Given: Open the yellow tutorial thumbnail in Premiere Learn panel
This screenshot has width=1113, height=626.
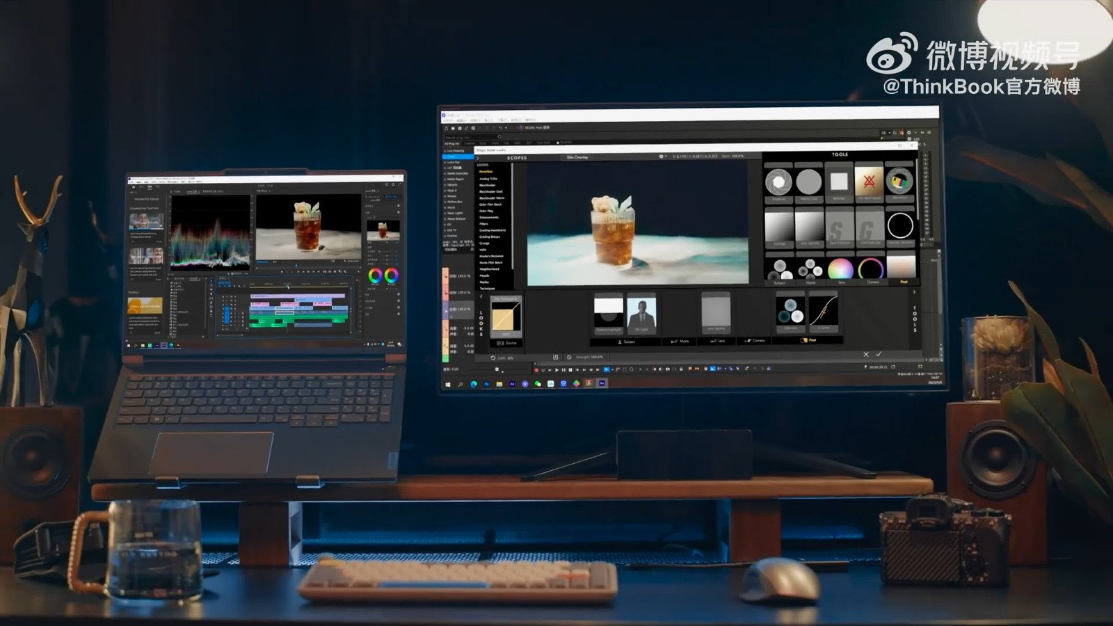Looking at the screenshot, I should tap(145, 305).
